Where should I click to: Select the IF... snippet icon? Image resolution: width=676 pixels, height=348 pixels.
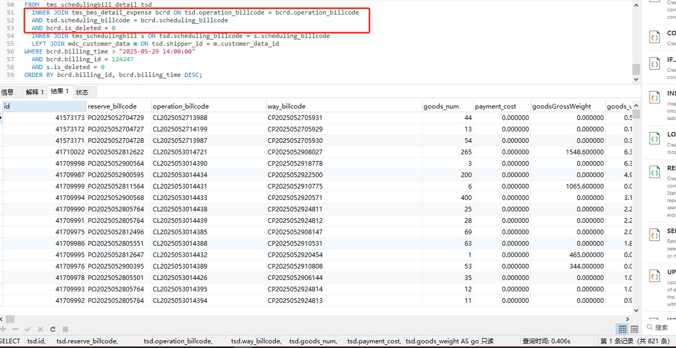[654, 64]
